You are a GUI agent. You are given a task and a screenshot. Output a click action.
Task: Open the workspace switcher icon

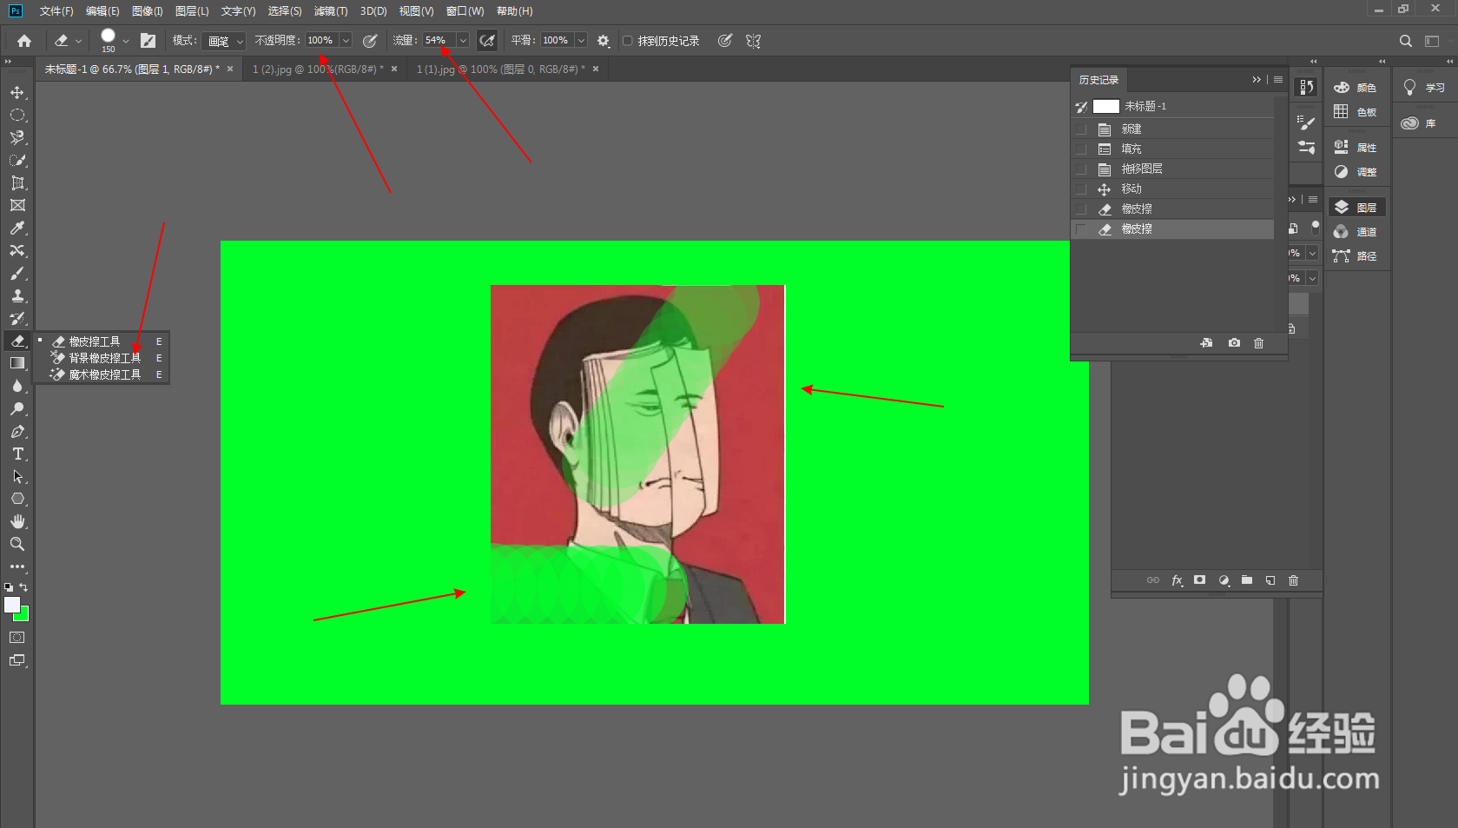pos(1432,41)
